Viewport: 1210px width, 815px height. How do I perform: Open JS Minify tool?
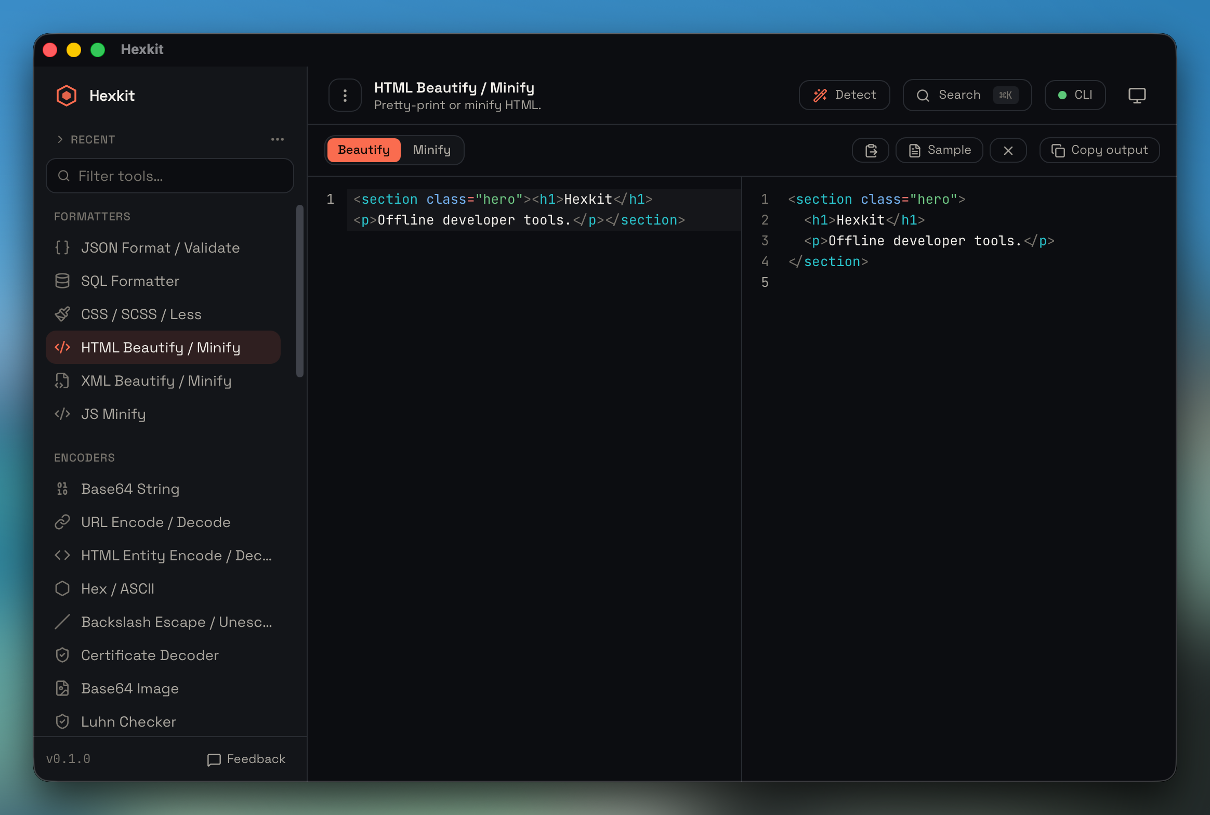point(163,414)
